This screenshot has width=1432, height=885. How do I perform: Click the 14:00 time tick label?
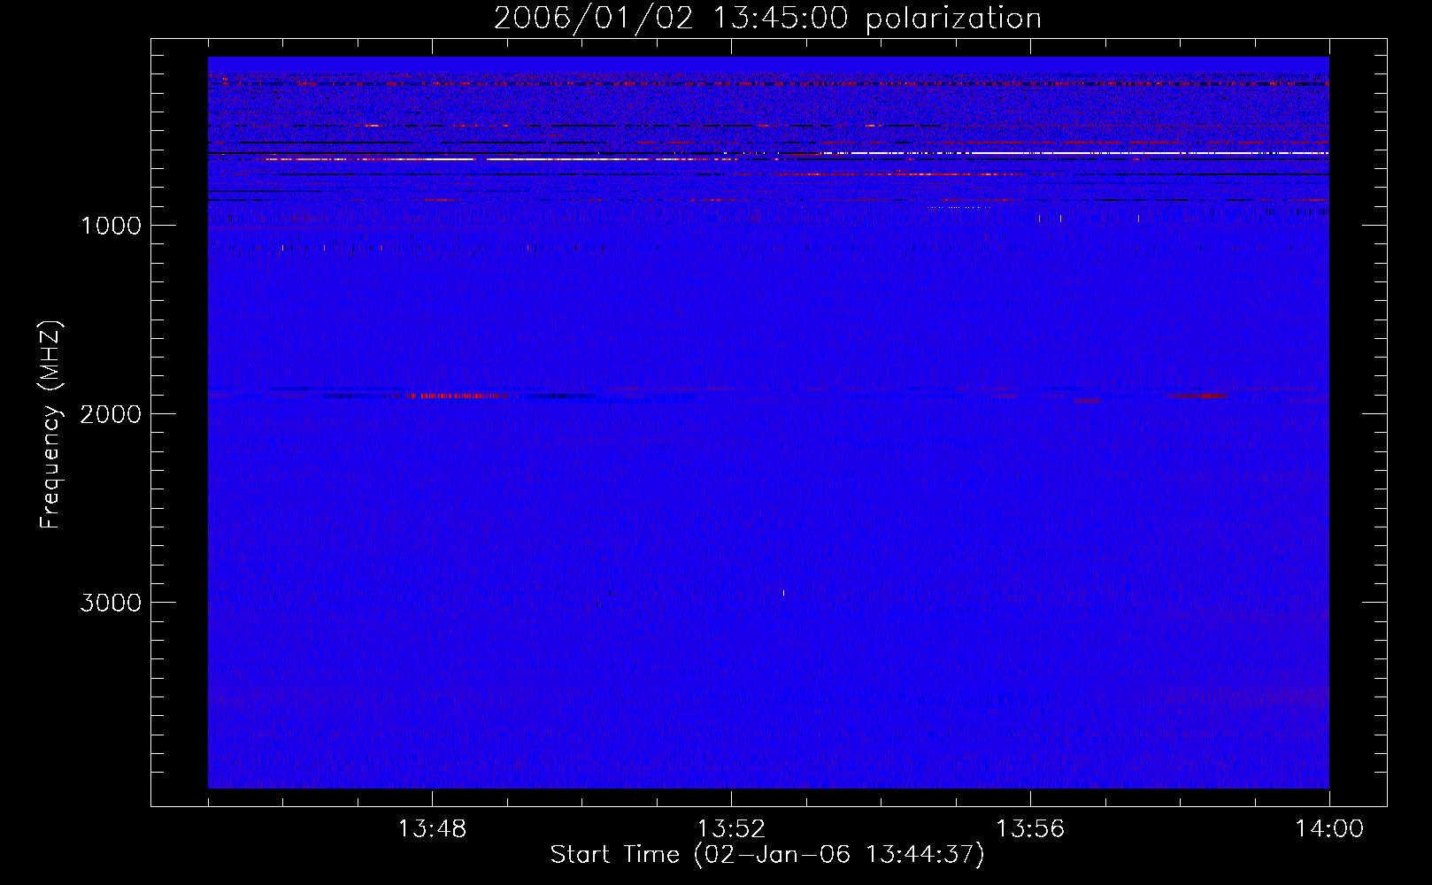(1329, 829)
